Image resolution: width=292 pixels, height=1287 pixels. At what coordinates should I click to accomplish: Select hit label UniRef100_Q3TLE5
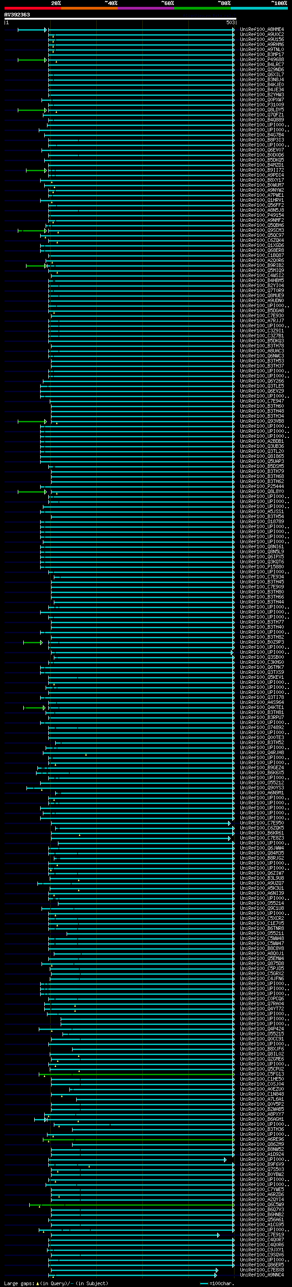pos(261,386)
